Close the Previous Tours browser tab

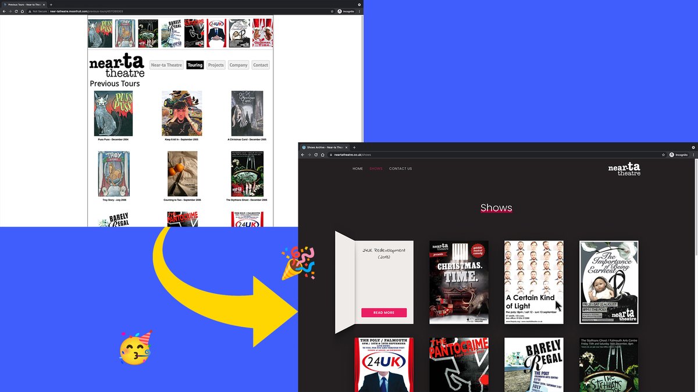(44, 4)
